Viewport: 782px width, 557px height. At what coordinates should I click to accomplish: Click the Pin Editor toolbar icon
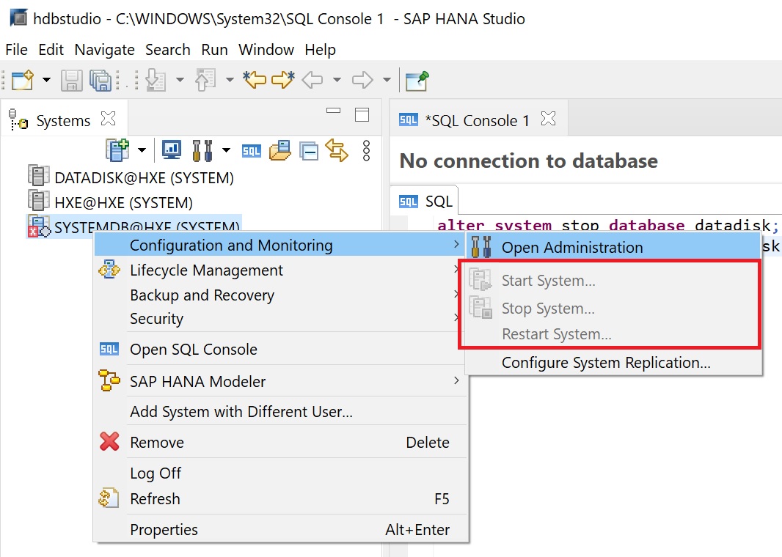pos(417,80)
